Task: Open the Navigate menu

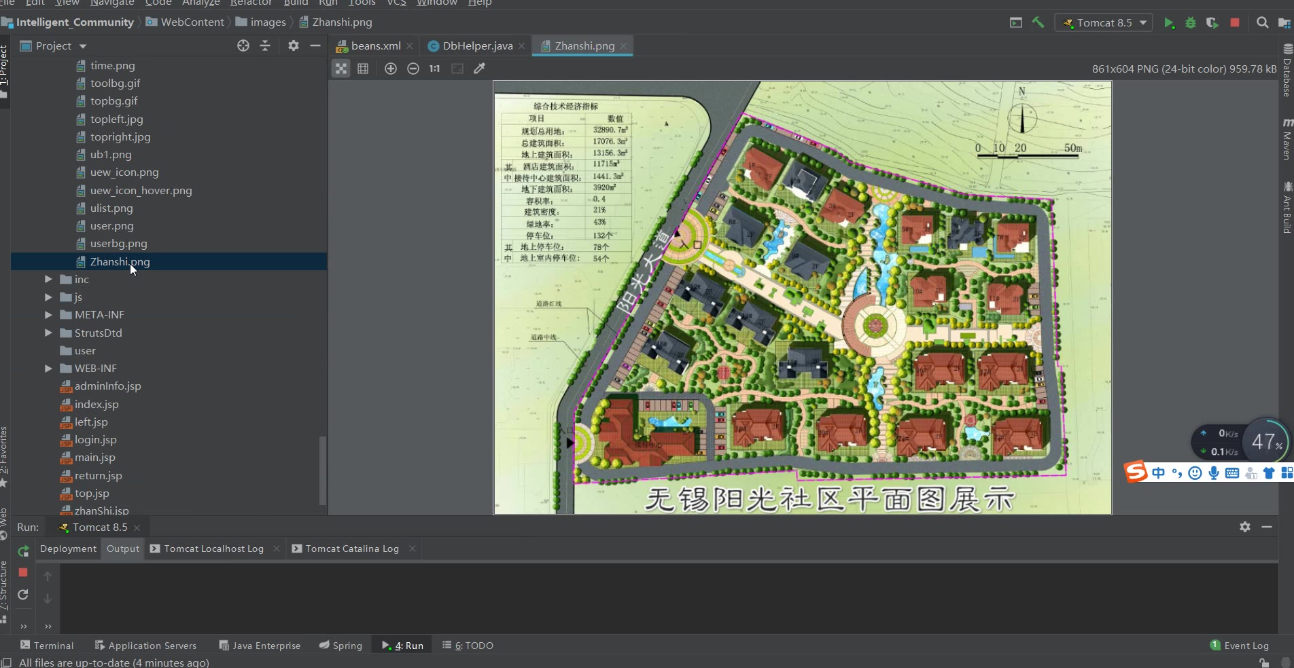Action: click(x=112, y=3)
